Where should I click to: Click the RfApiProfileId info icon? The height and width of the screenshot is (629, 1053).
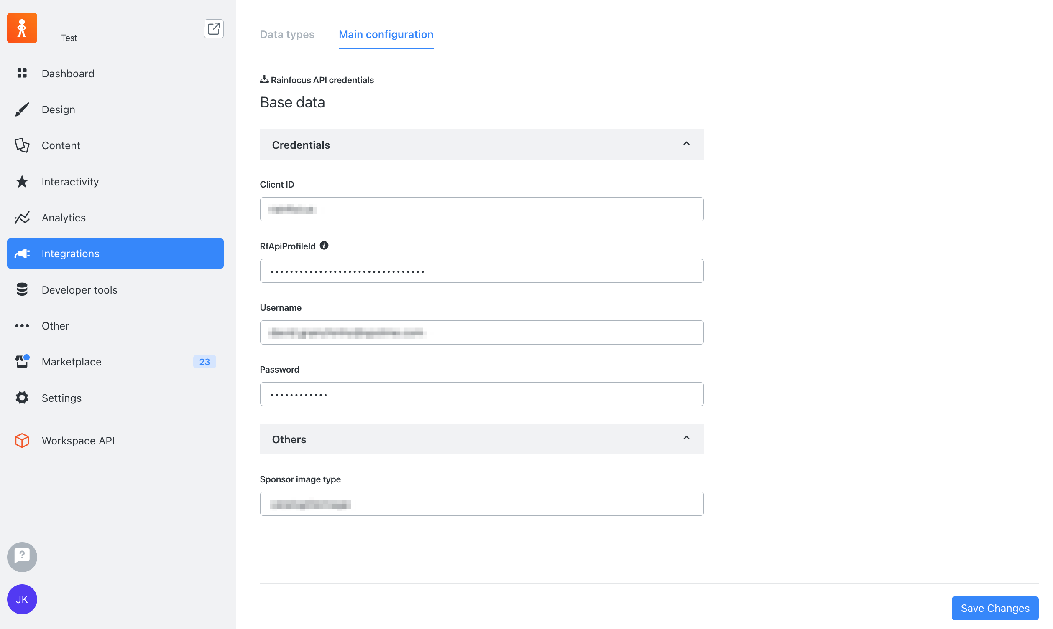click(x=324, y=246)
